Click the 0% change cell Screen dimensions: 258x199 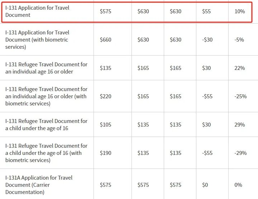[238, 185]
